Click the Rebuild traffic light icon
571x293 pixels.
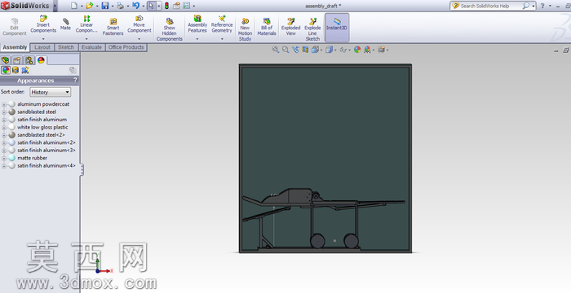pos(166,6)
